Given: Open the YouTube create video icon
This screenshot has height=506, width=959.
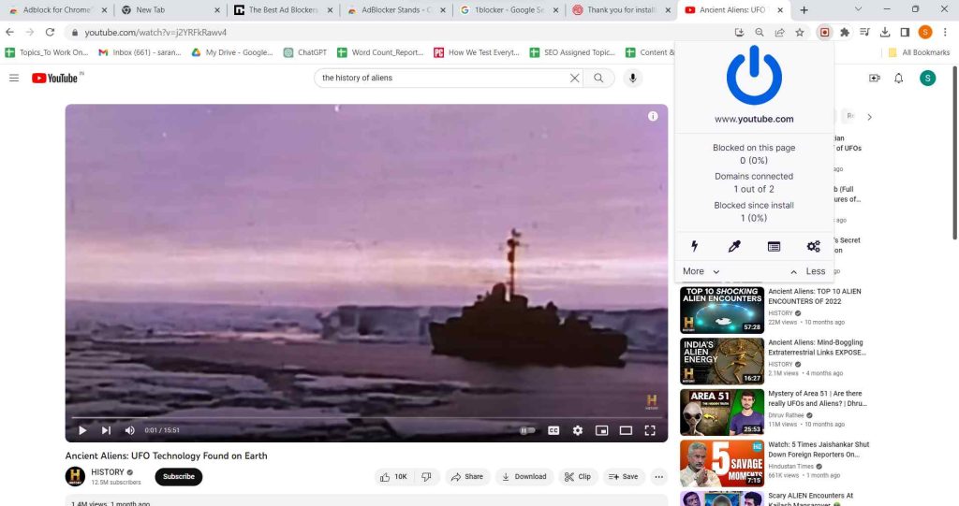Looking at the screenshot, I should [x=874, y=79].
